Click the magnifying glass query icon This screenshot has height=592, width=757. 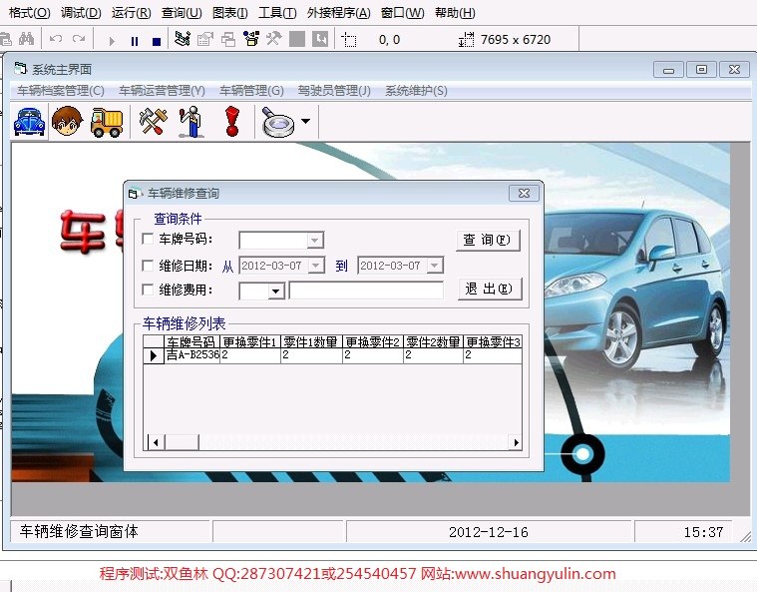(277, 122)
